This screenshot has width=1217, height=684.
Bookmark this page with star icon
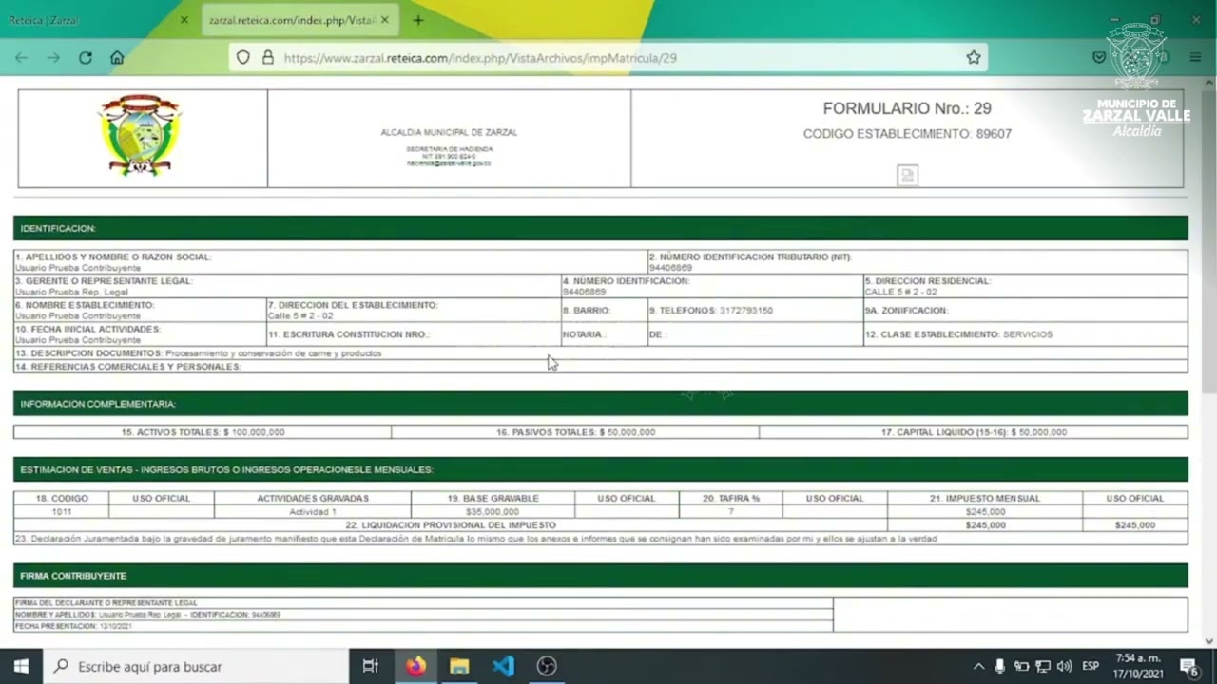(974, 58)
